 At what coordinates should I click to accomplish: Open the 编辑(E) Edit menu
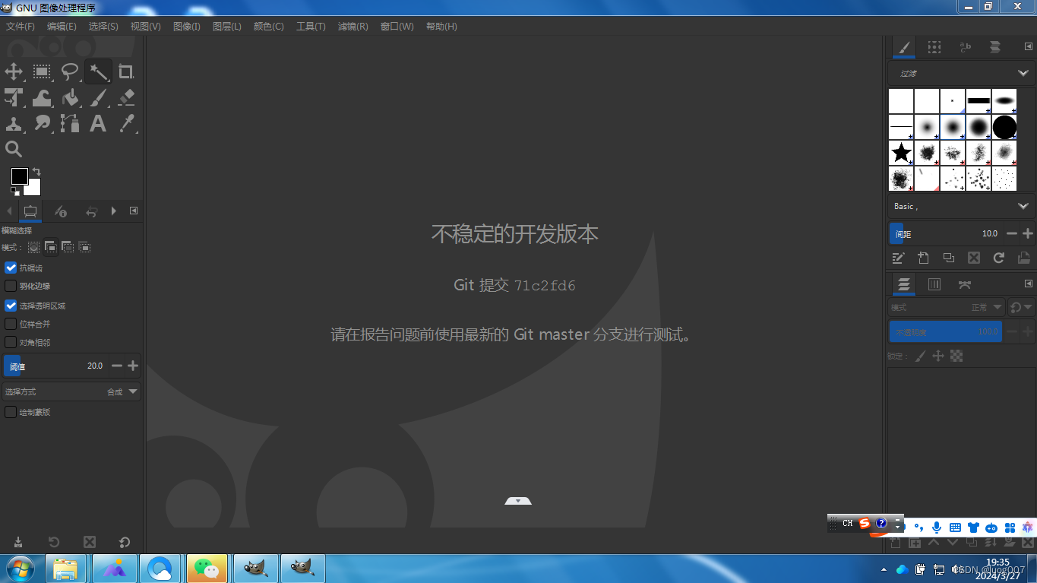click(x=62, y=26)
